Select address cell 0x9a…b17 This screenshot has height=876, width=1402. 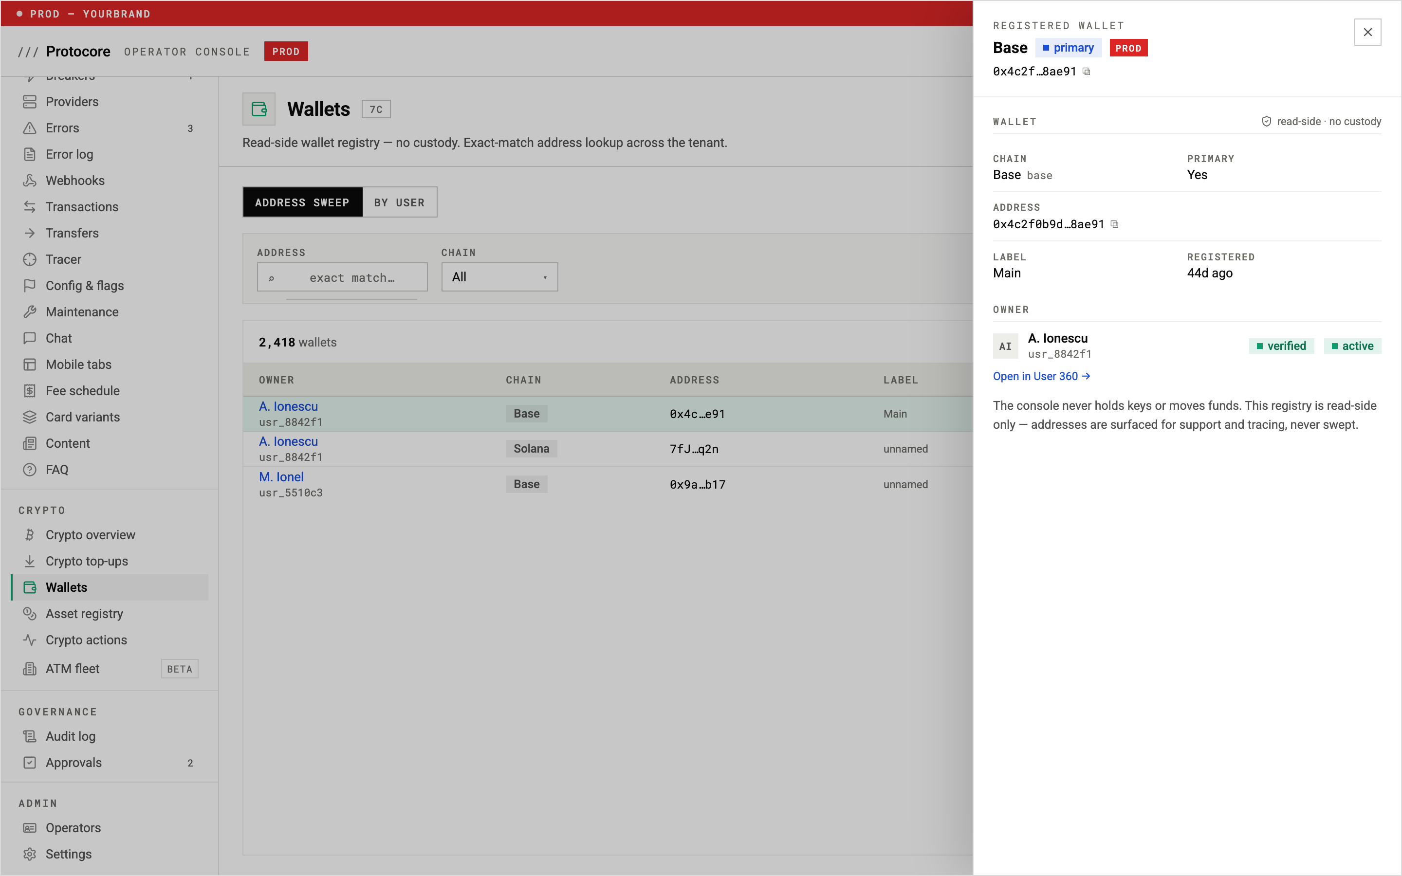697,484
